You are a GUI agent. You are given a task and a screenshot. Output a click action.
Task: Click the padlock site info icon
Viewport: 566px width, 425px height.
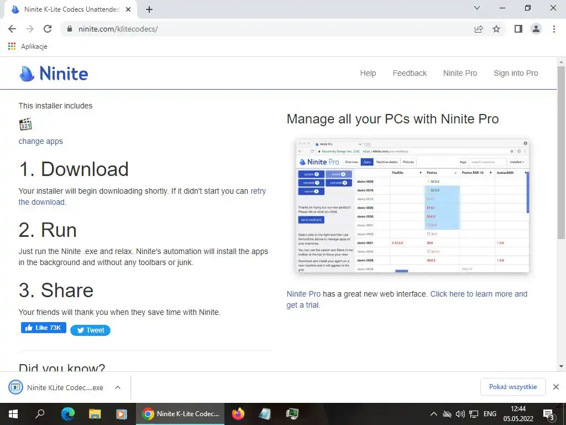(70, 29)
